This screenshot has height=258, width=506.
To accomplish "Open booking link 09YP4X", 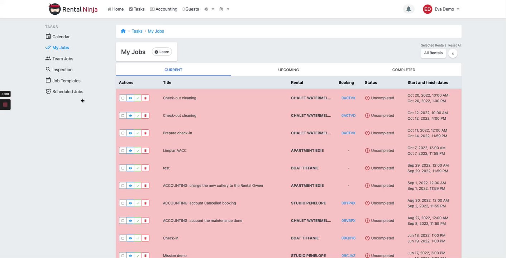I will pyautogui.click(x=348, y=203).
